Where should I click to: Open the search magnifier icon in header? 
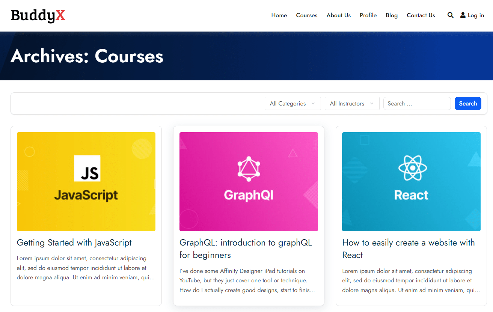450,15
